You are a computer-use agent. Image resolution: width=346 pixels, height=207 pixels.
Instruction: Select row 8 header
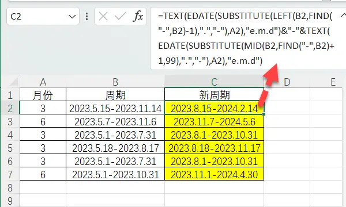[10, 187]
